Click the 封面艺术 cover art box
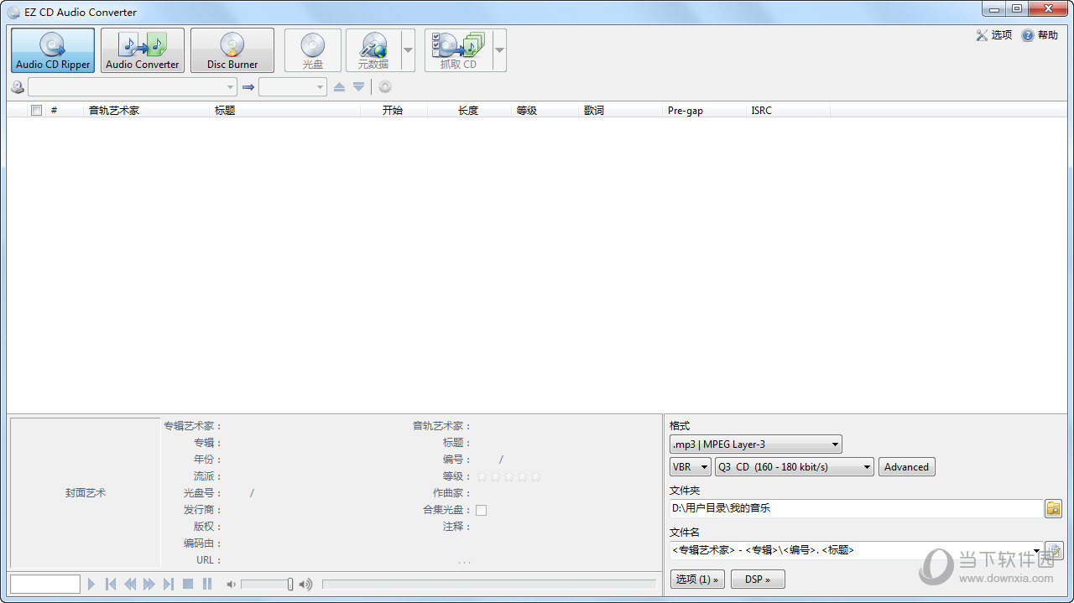1074x603 pixels. pyautogui.click(x=86, y=493)
